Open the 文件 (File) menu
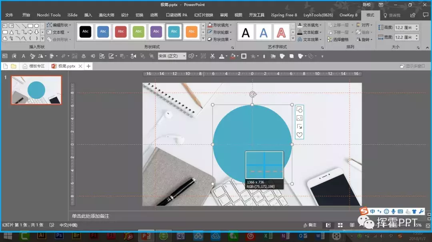Viewport: 432px width, 242px height. pyautogui.click(x=9, y=15)
